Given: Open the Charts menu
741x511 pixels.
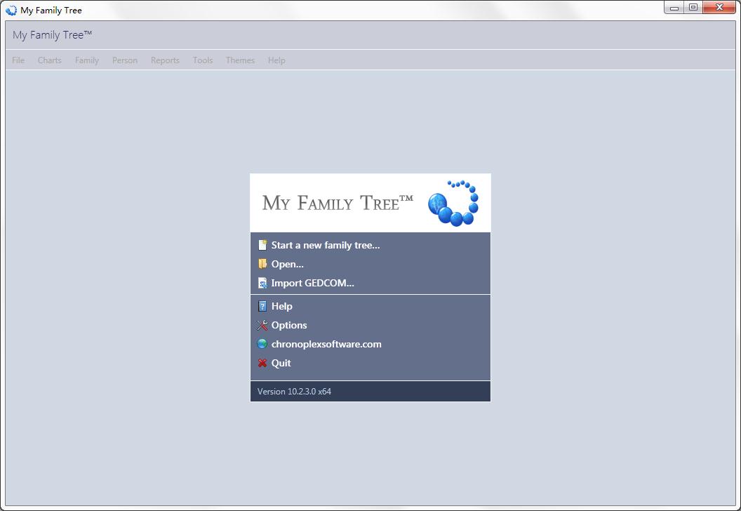Looking at the screenshot, I should tap(50, 60).
